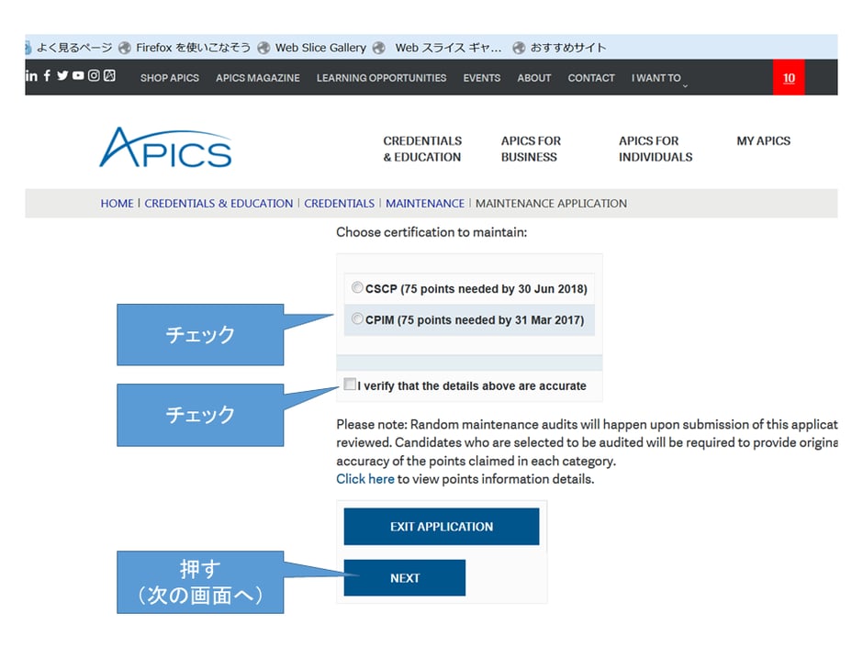The image size is (863, 647).
Task: Go to HOME breadcrumb link
Action: [x=117, y=204]
